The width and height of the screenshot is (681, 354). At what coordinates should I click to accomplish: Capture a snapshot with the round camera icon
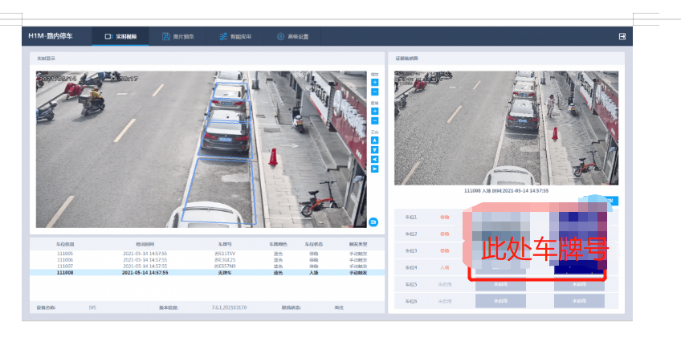tap(373, 222)
